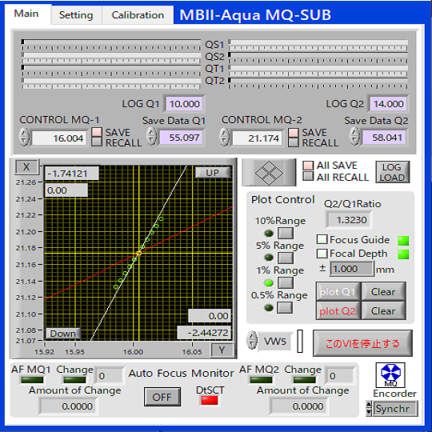
Task: Turn the Auto Focus OFF button
Action: click(x=162, y=397)
